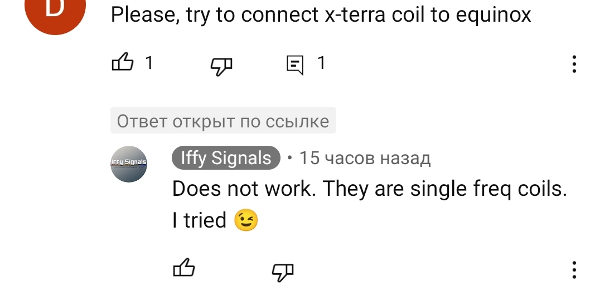
Task: Click 'Ответ открыт по ссылке' label
Action: [223, 121]
